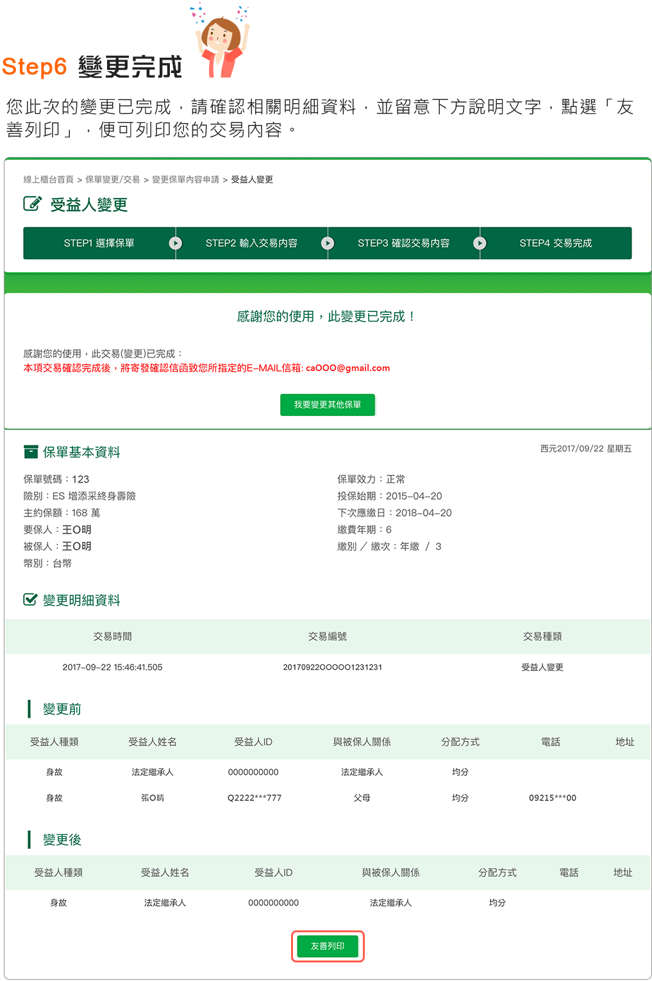Select the STEP3 確認交易內容 step
Image resolution: width=652 pixels, height=981 pixels.
coord(403,243)
